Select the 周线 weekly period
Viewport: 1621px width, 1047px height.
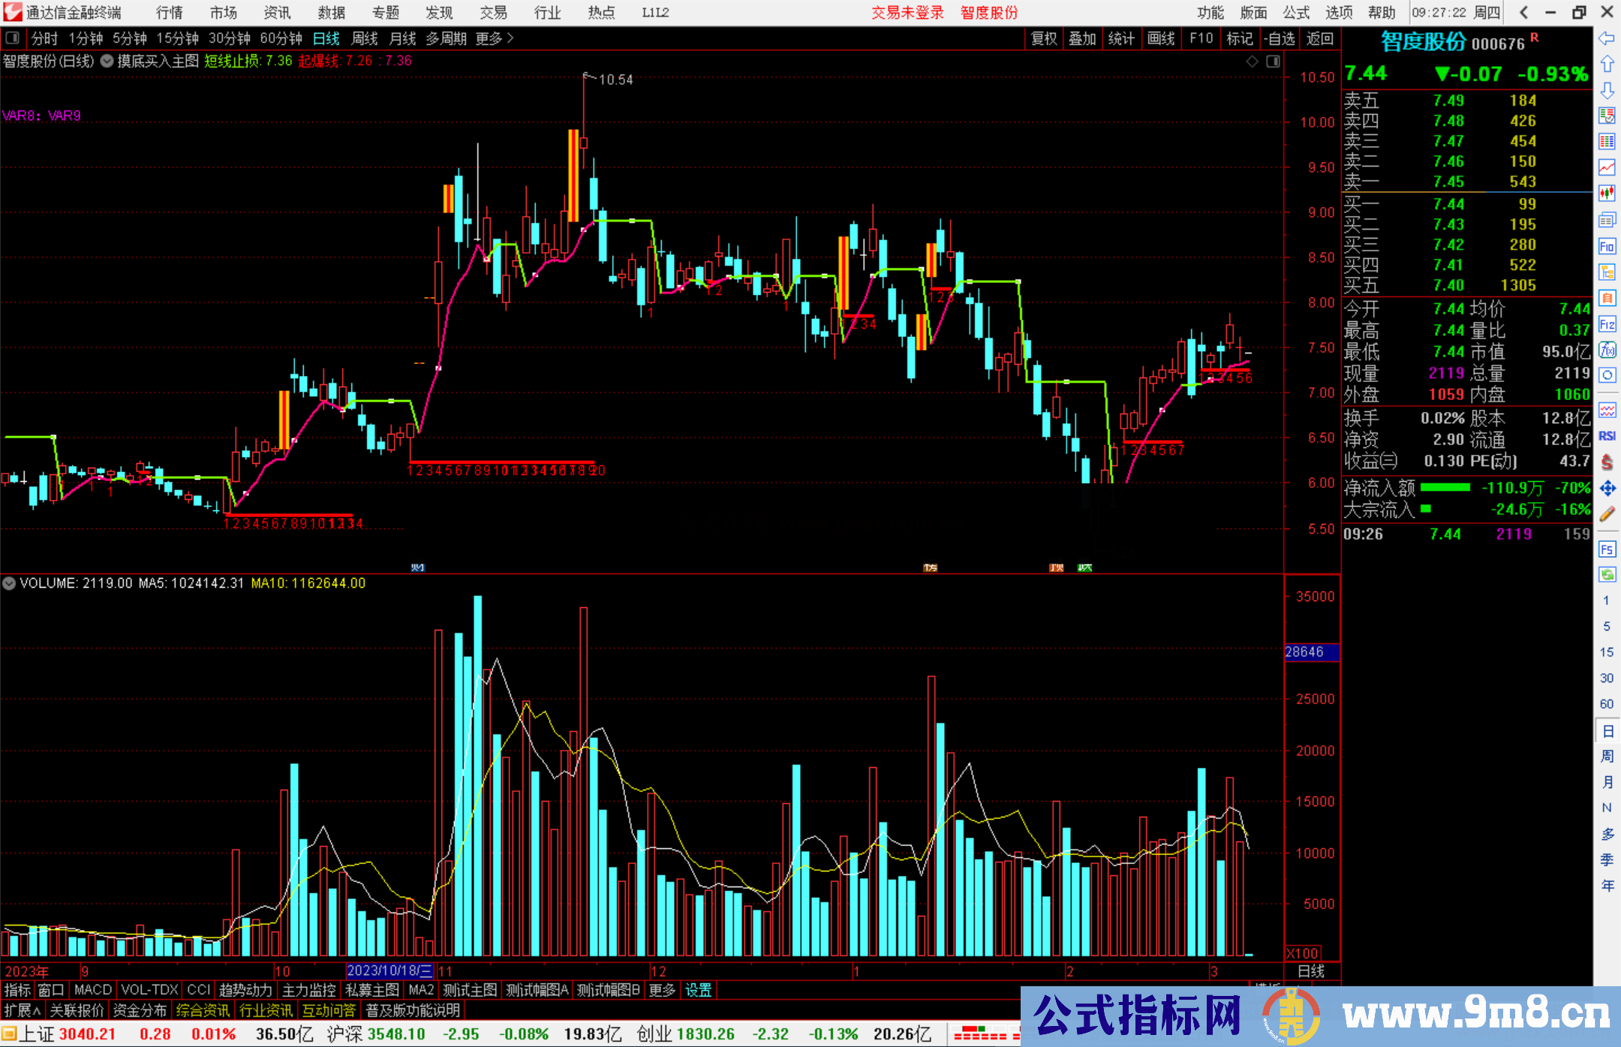(x=365, y=38)
